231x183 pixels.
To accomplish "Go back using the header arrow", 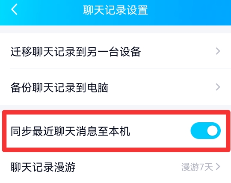I will click(x=14, y=9).
